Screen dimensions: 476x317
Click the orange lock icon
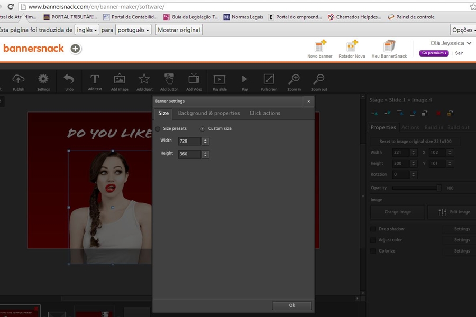click(x=450, y=113)
